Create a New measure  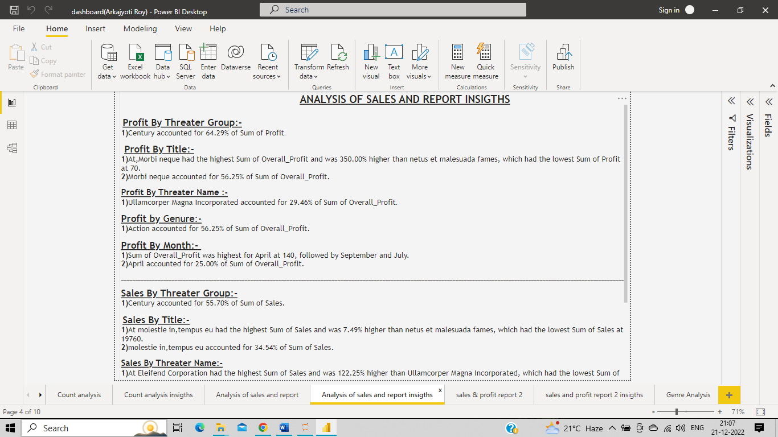click(457, 61)
